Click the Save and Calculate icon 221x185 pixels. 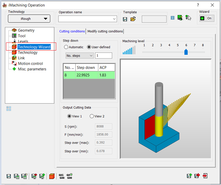[17, 176]
